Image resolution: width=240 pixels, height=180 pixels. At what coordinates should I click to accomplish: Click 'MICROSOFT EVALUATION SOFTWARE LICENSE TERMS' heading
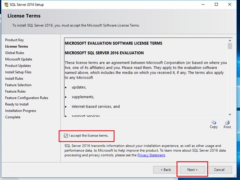[x=113, y=43]
